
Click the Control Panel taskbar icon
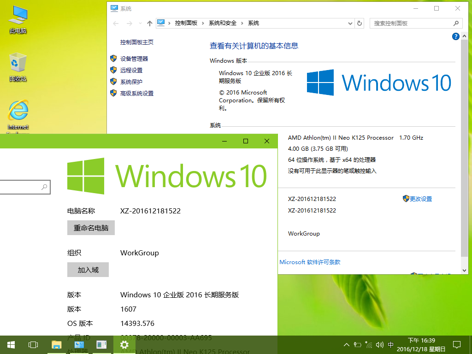(79, 345)
